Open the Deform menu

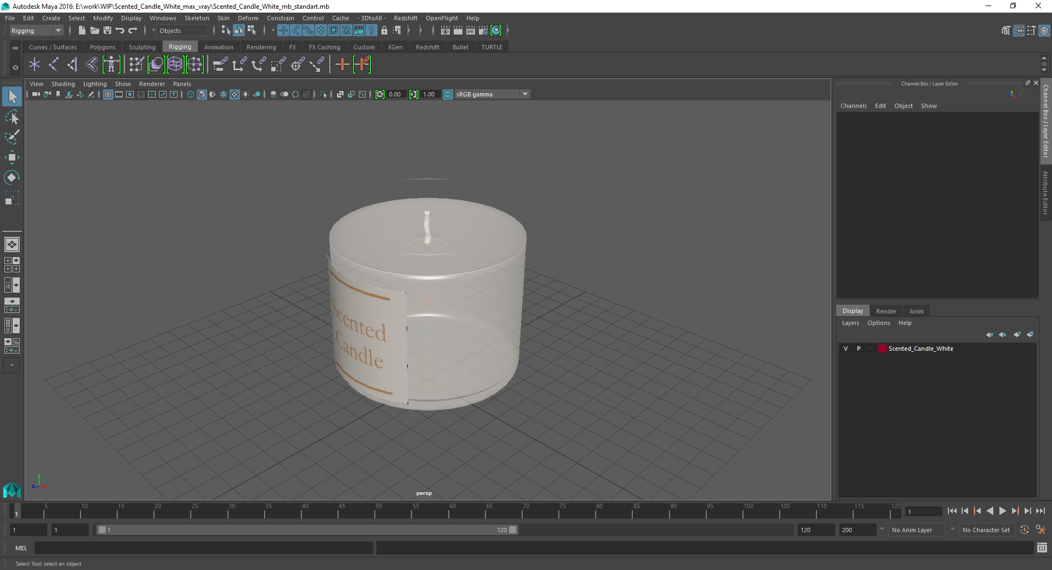(x=248, y=18)
